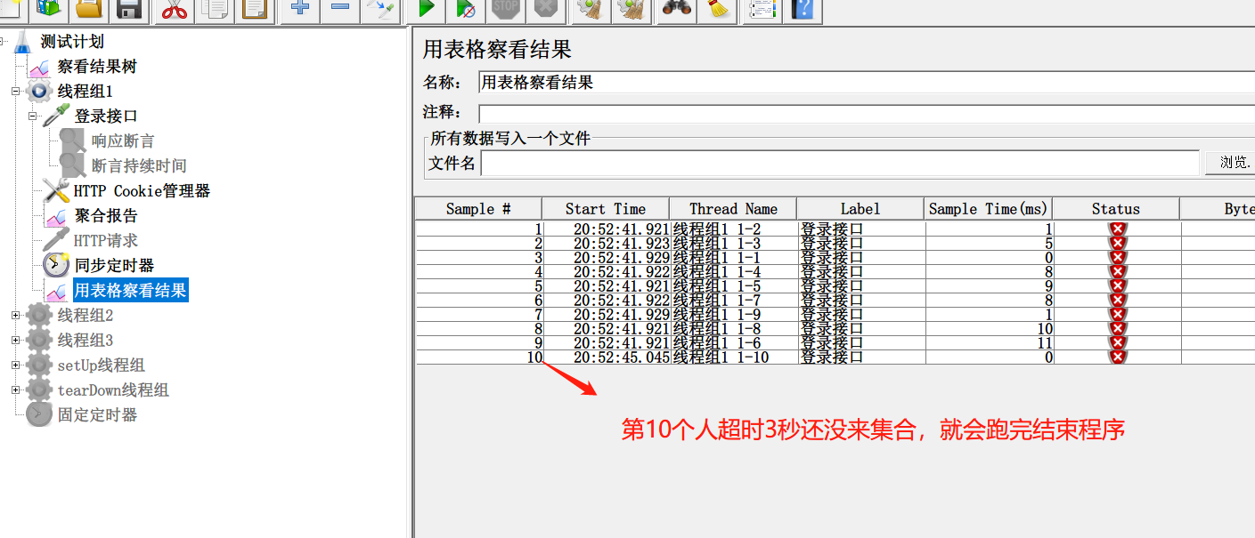
Task: Open Search with binoculars icon
Action: tap(676, 10)
